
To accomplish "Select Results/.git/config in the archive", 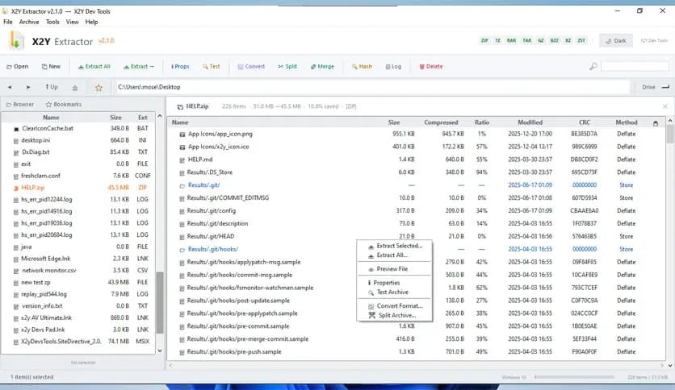I will (x=416, y=211).
